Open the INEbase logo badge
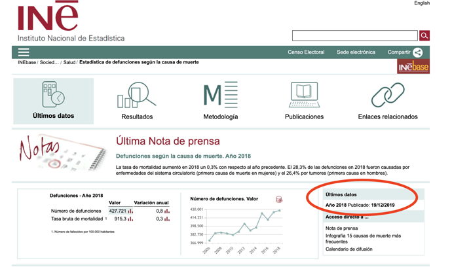 [413, 67]
